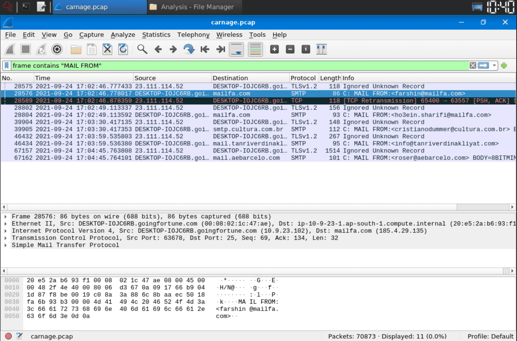Click the green plus to add filter button
This screenshot has height=341, width=517.
[x=504, y=66]
